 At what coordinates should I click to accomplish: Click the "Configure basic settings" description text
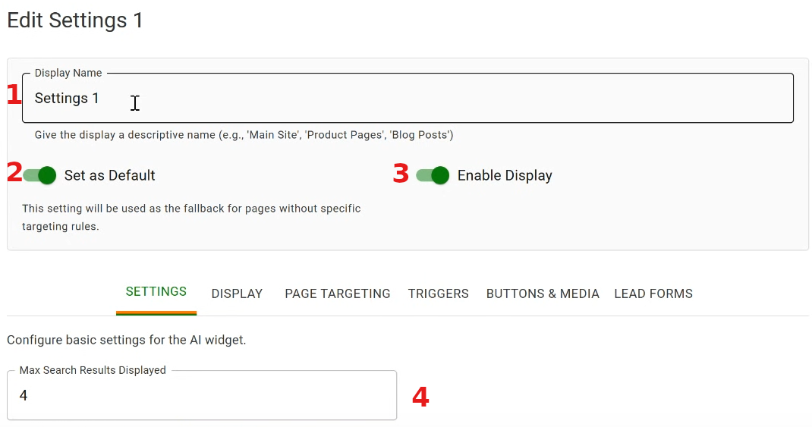[127, 340]
